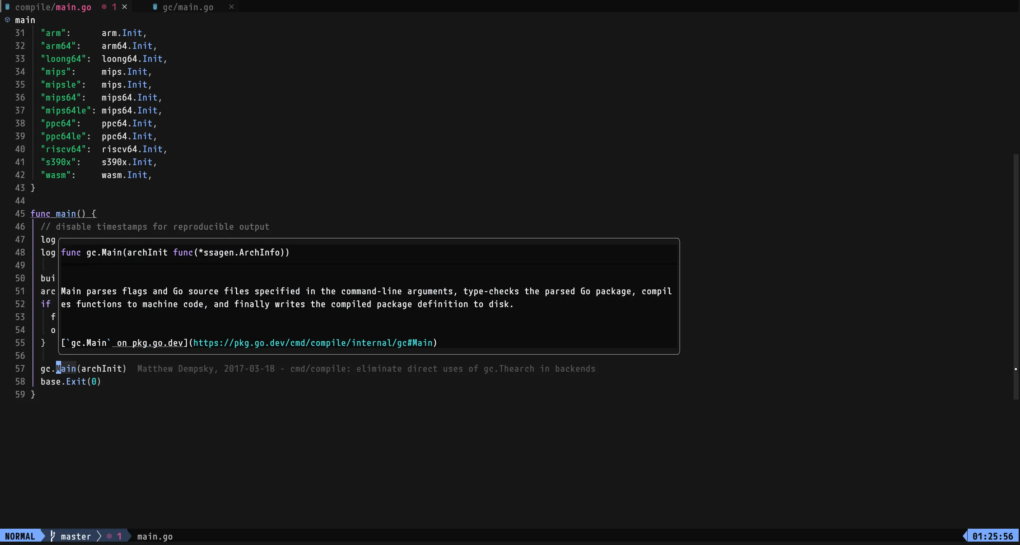Viewport: 1020px width, 545px height.
Task: Click line number 44 in the gutter
Action: (x=20, y=201)
